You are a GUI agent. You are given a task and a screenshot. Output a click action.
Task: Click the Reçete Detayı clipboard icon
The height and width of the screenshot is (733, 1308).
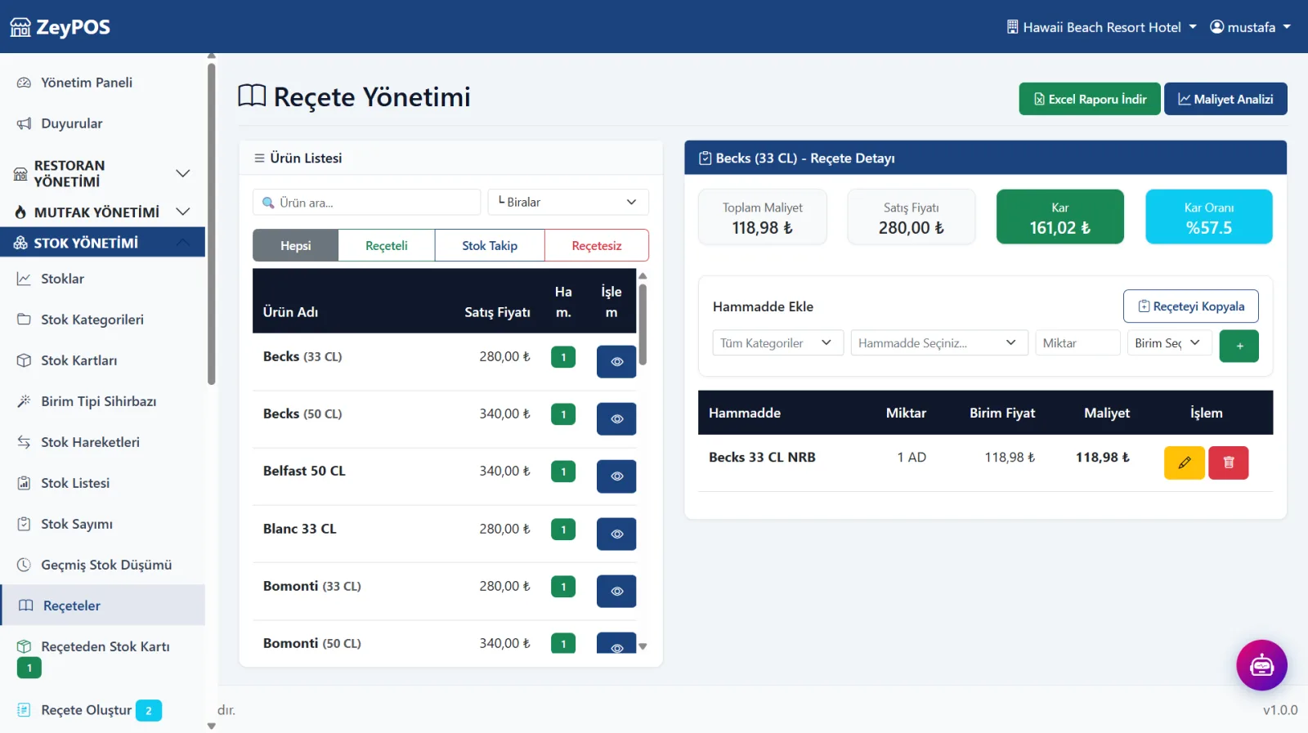tap(705, 159)
